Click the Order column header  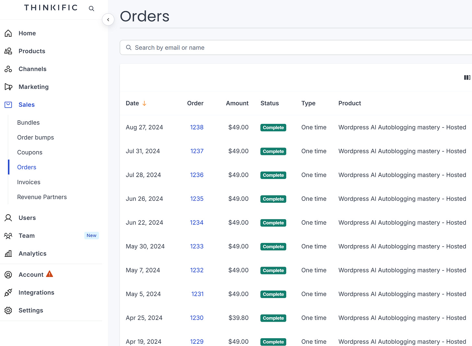(x=195, y=103)
